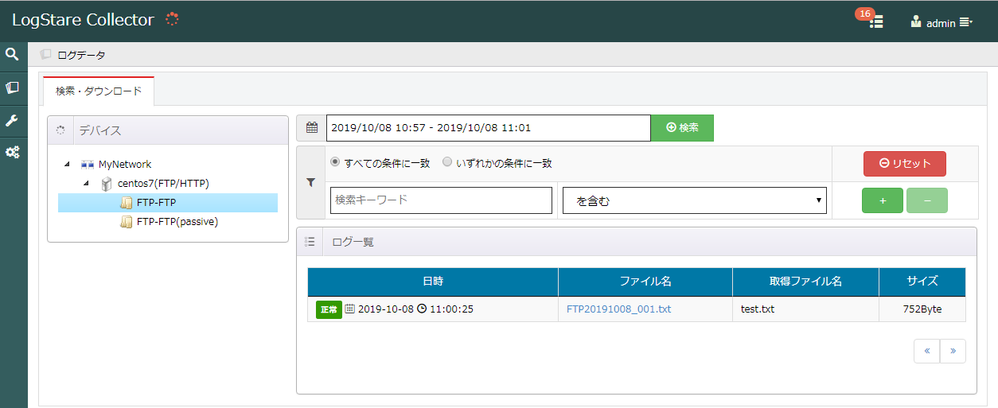The image size is (998, 408).
Task: Open FTP20191008_001.txt file link
Action: (x=619, y=309)
